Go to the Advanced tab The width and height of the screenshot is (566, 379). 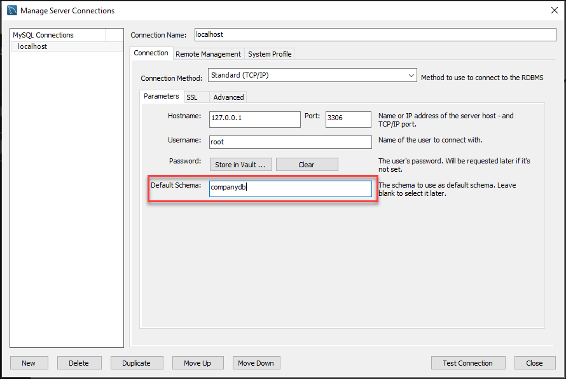tap(228, 97)
